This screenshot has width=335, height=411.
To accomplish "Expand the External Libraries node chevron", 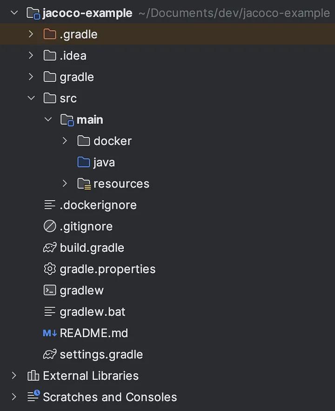I will (x=14, y=376).
